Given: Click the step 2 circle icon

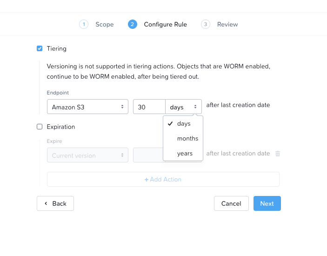Looking at the screenshot, I should coord(133,24).
